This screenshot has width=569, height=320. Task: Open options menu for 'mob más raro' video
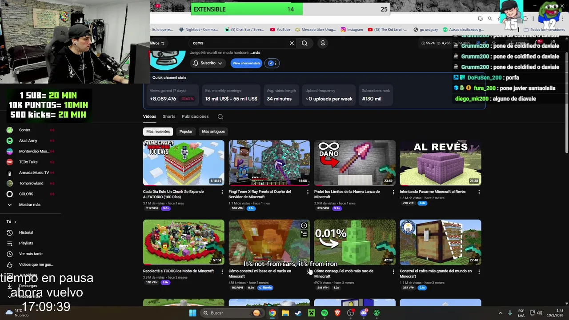[393, 271]
